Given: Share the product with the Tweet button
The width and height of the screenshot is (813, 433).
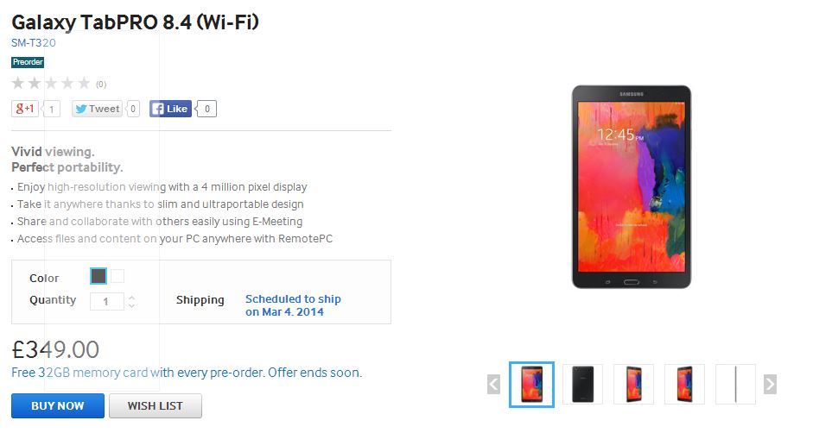Looking at the screenshot, I should click(x=97, y=109).
